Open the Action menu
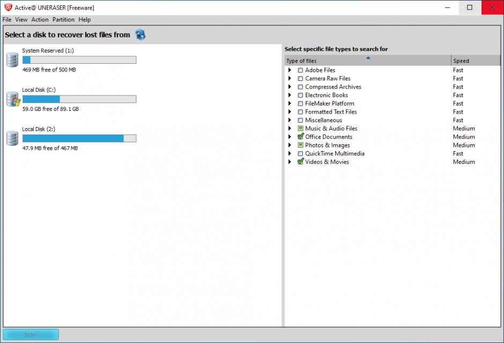This screenshot has height=343, width=504. [x=40, y=20]
